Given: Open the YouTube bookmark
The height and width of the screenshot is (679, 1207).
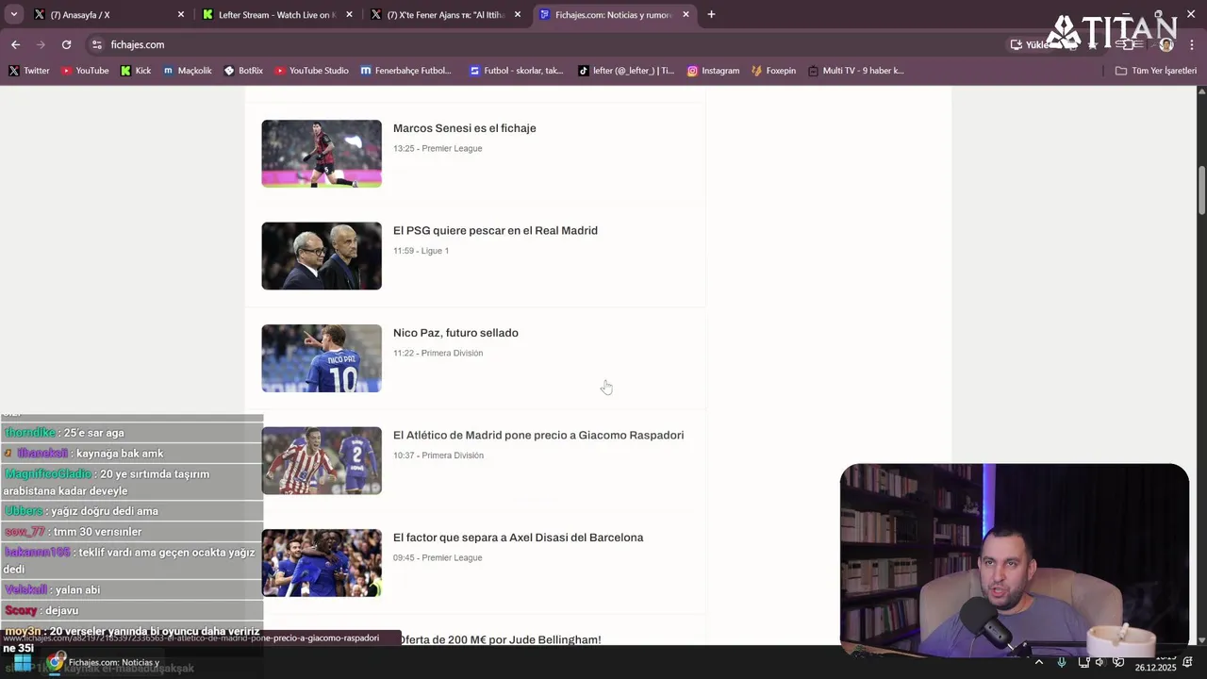Looking at the screenshot, I should coord(85,71).
